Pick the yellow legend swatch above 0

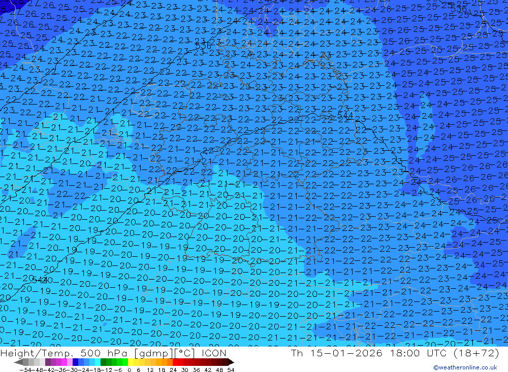[x=131, y=362]
